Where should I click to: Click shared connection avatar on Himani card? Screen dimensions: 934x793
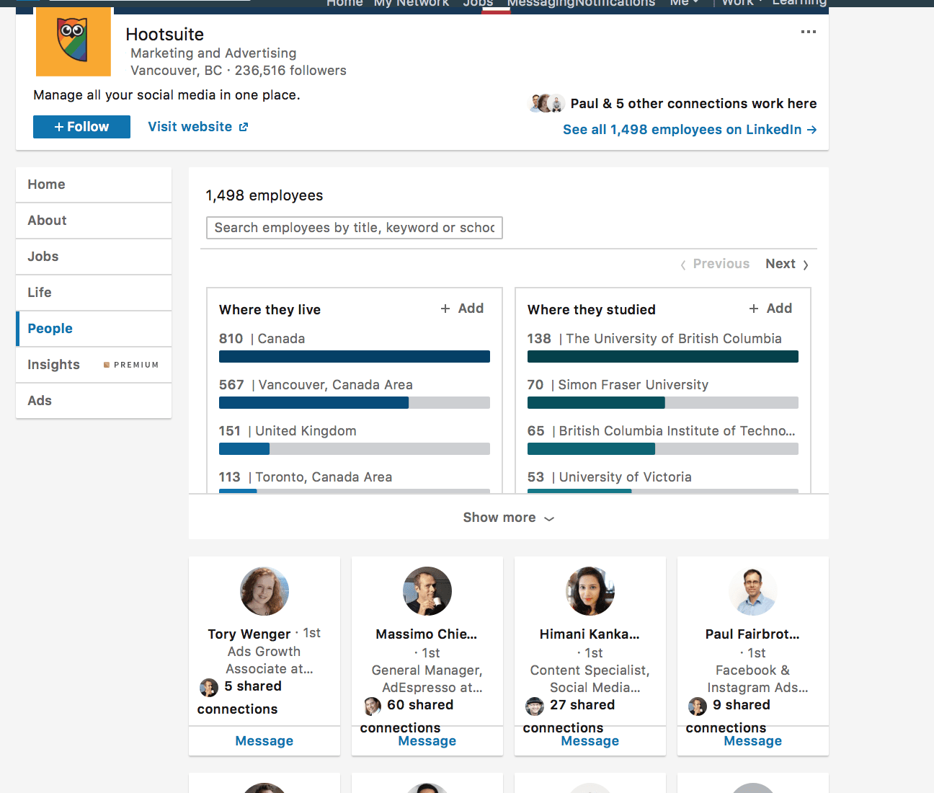click(x=535, y=706)
